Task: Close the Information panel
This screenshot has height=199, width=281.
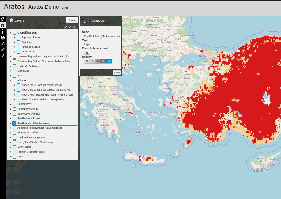Action: click(x=117, y=72)
